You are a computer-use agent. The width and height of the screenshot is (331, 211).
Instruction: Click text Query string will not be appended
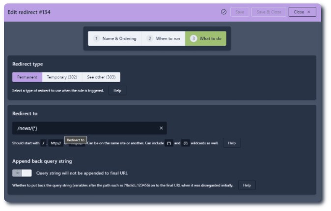pos(82,173)
